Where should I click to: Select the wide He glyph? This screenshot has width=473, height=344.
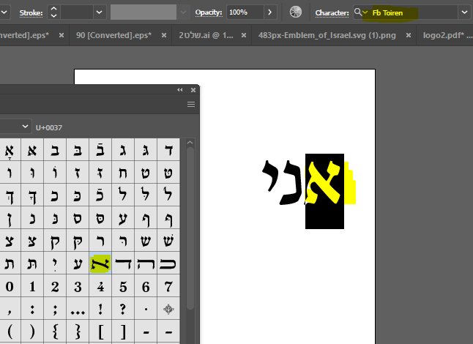click(146, 263)
